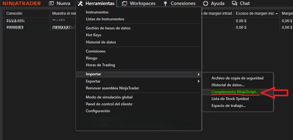The width and height of the screenshot is (293, 140).
Task: Open the Chat menu
Action: tap(245, 3)
